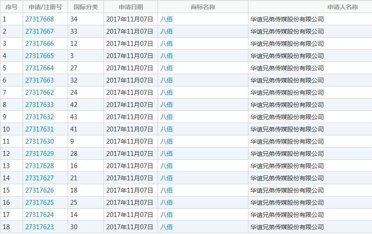
Task: Click 八佰 trademark name in row 14
Action: point(166,178)
